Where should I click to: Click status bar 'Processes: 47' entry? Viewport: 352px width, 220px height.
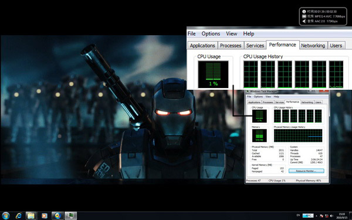(253, 181)
